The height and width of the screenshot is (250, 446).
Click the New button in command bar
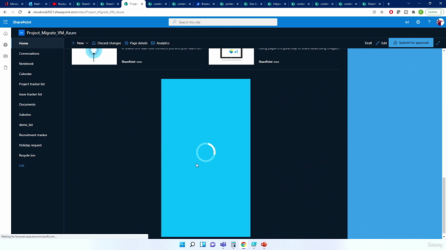(x=77, y=43)
